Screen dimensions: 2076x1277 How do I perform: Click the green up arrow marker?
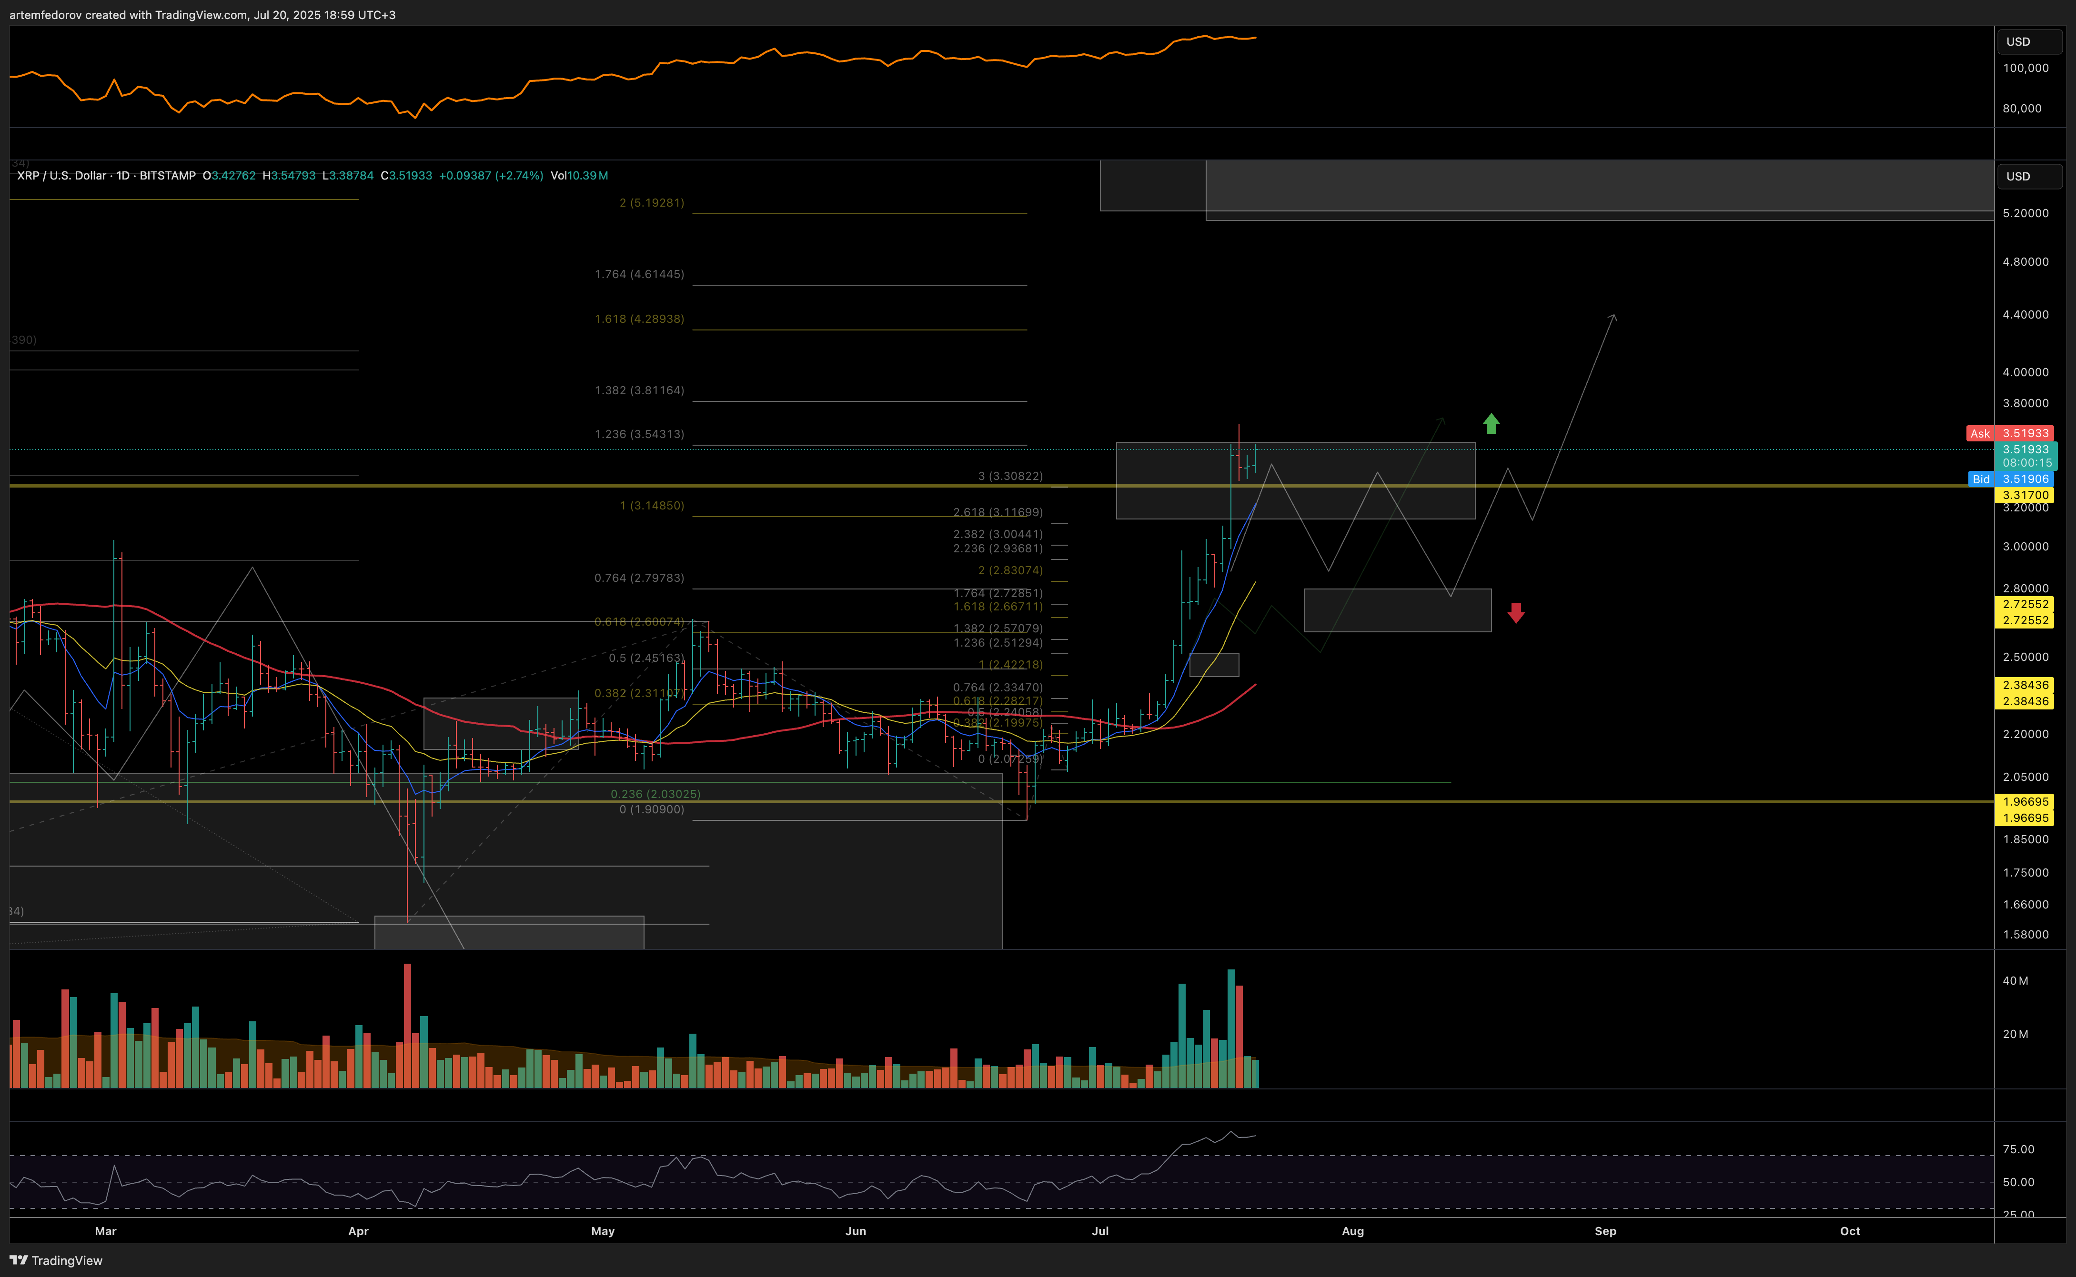coord(1491,423)
